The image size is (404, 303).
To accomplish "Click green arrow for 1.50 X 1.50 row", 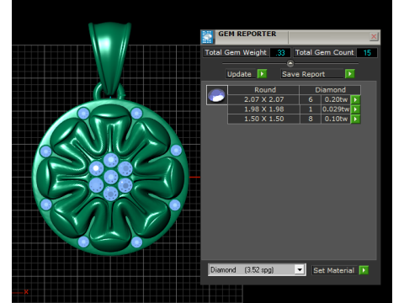I will (x=355, y=119).
